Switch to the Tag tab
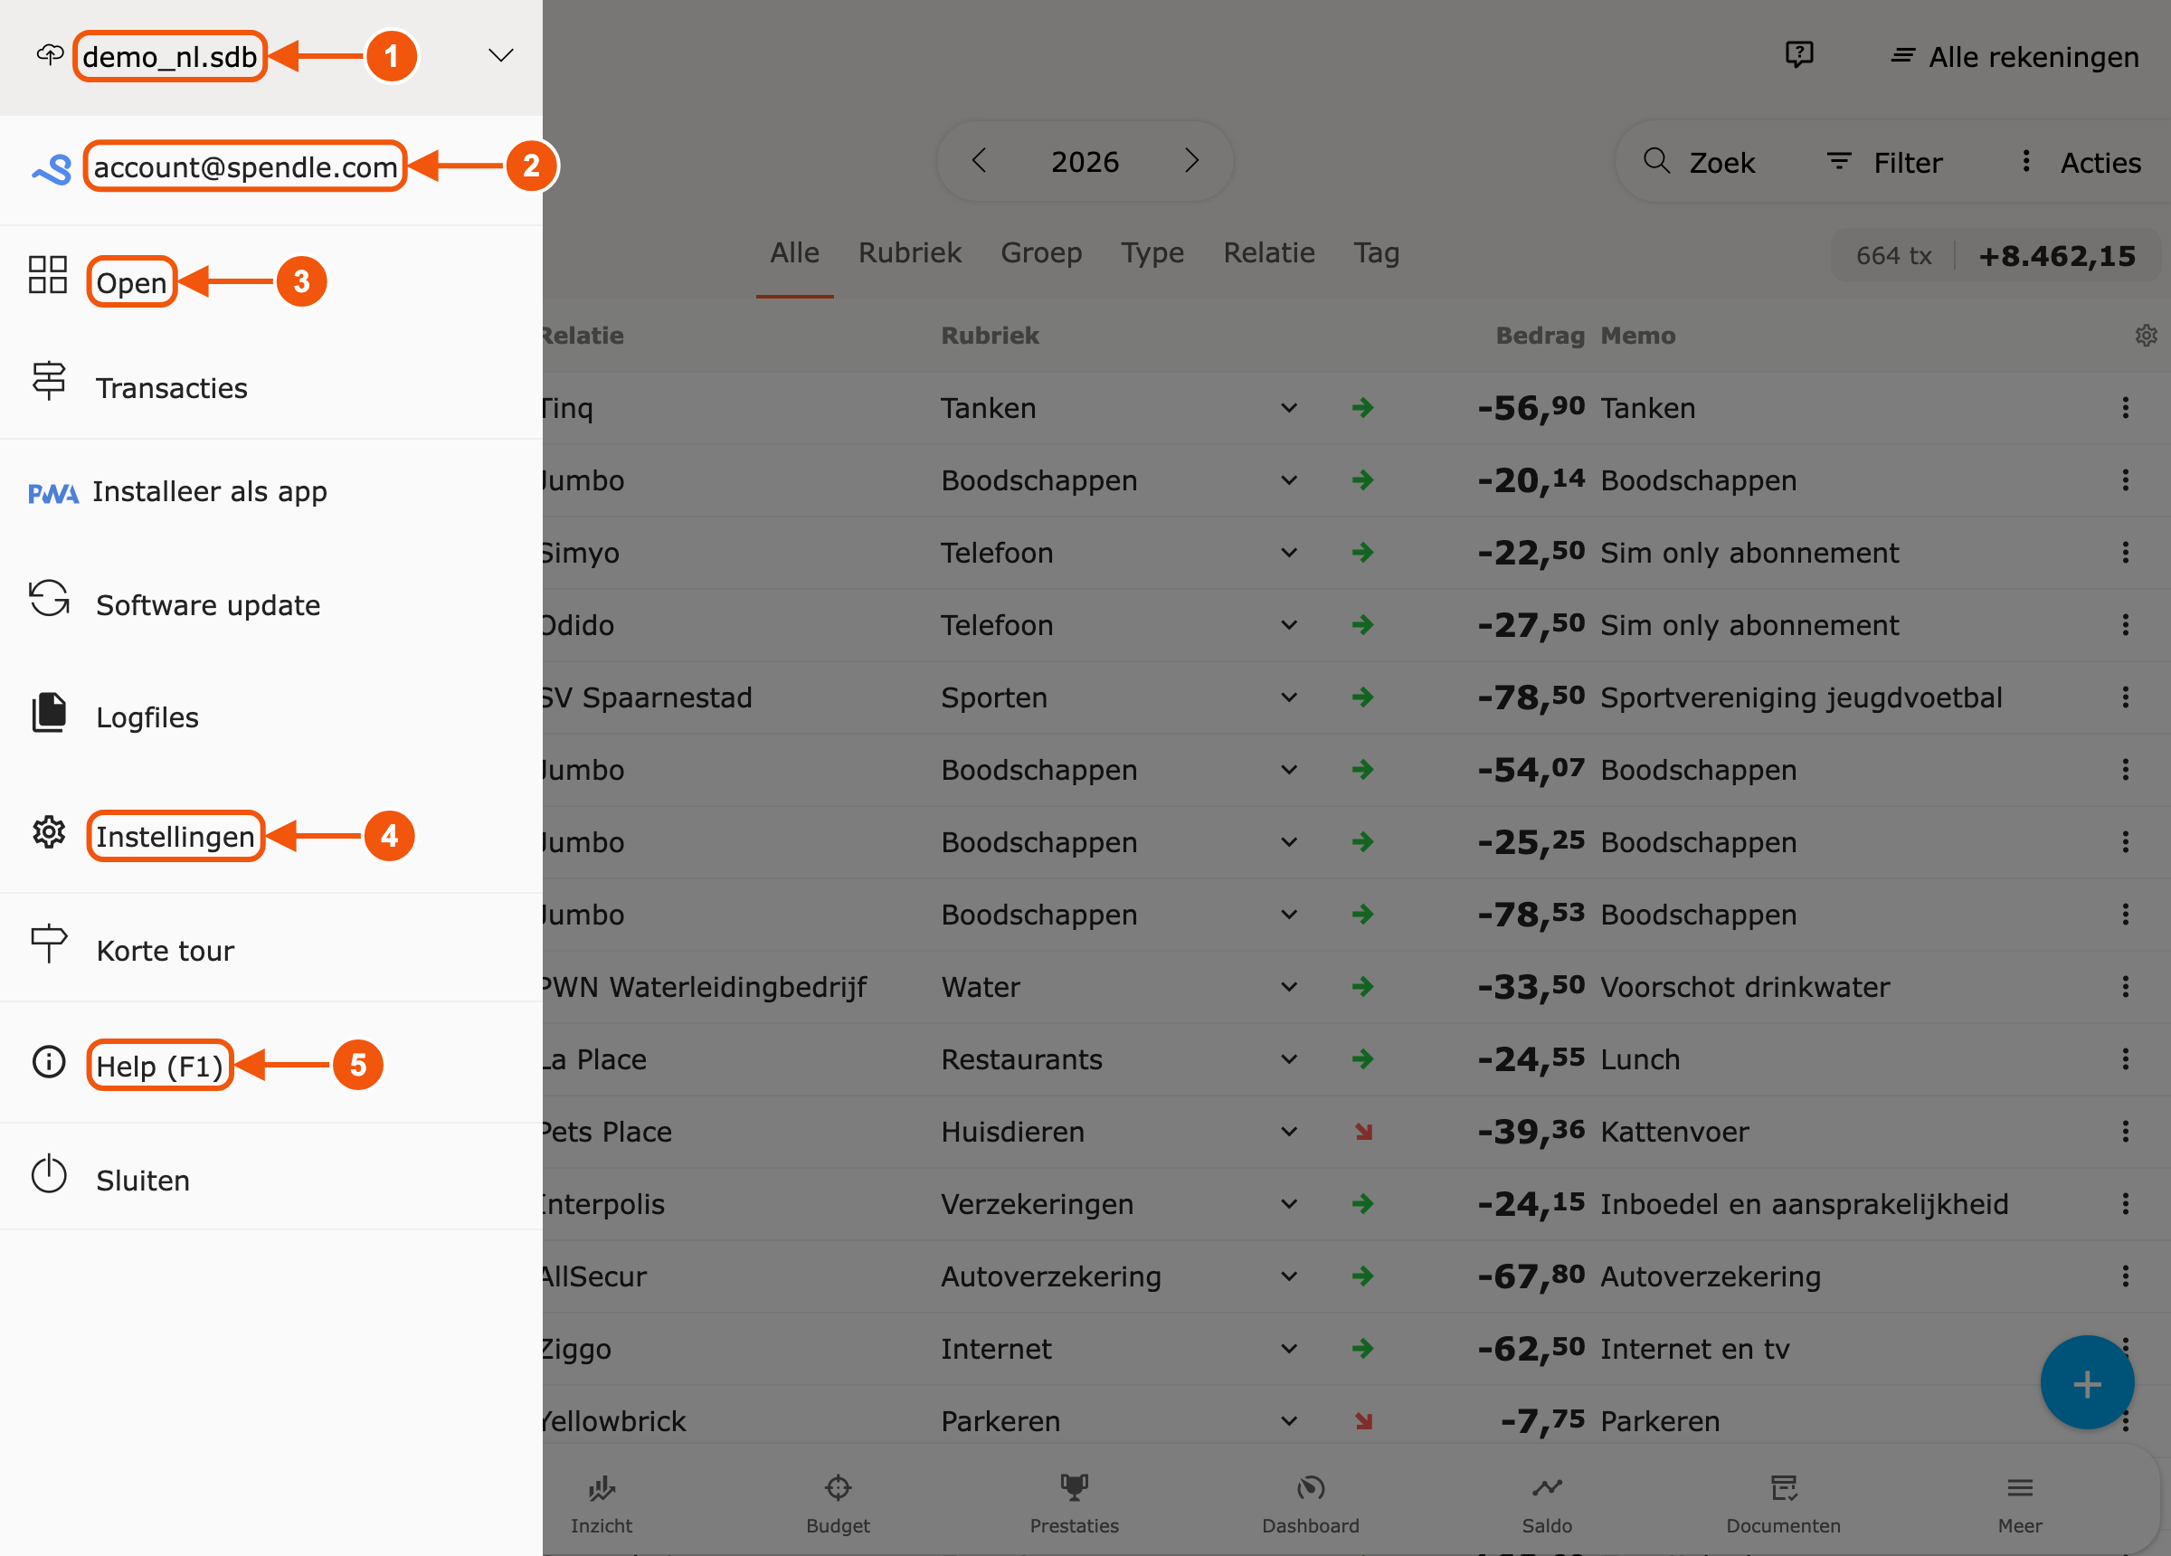The height and width of the screenshot is (1556, 2171). [1377, 252]
